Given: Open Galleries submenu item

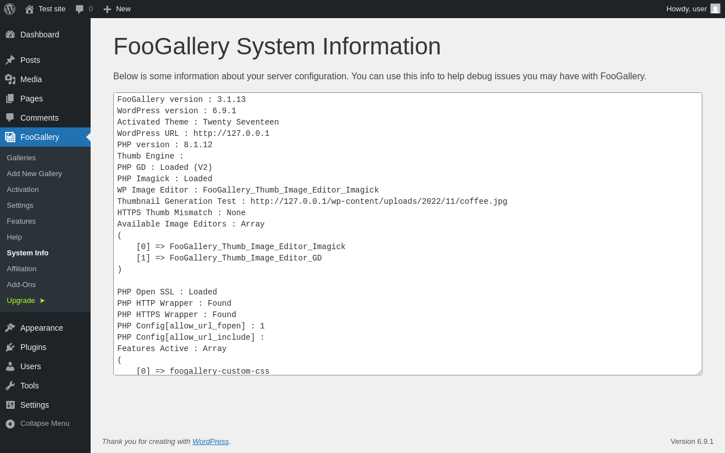Looking at the screenshot, I should [45, 158].
